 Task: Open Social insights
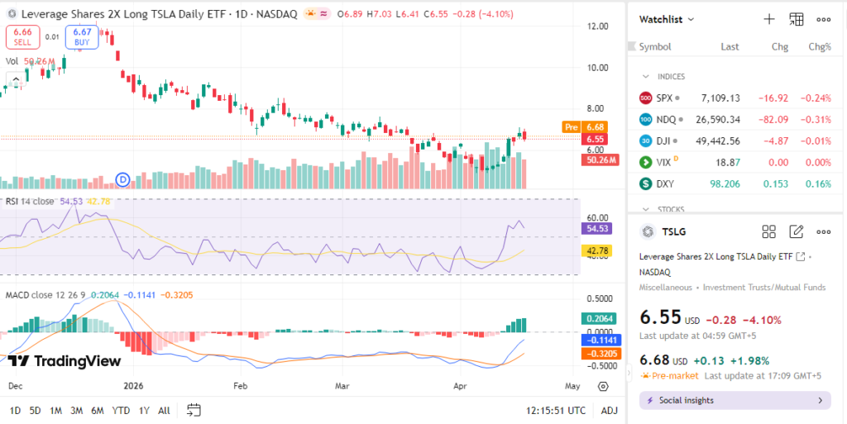click(735, 401)
